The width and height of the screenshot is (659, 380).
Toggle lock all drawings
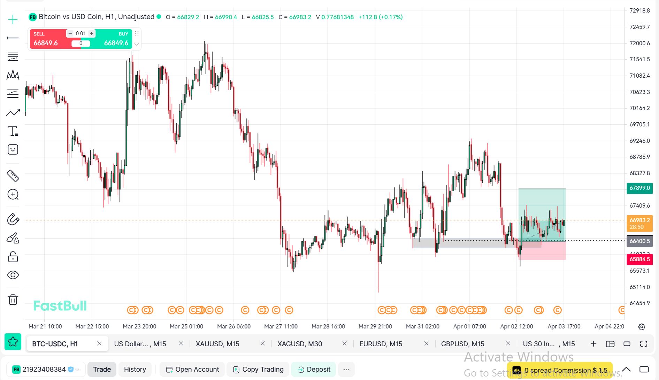(13, 257)
